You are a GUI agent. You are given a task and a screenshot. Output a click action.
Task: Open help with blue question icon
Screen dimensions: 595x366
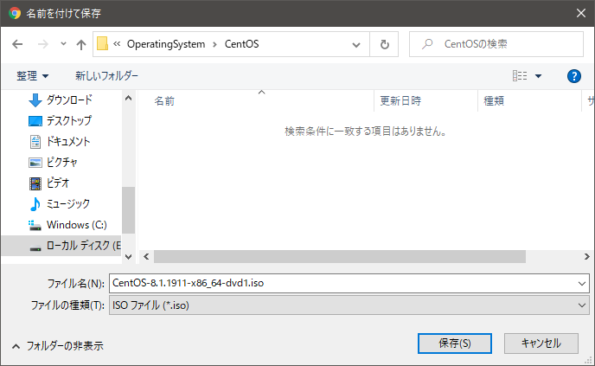pyautogui.click(x=574, y=76)
